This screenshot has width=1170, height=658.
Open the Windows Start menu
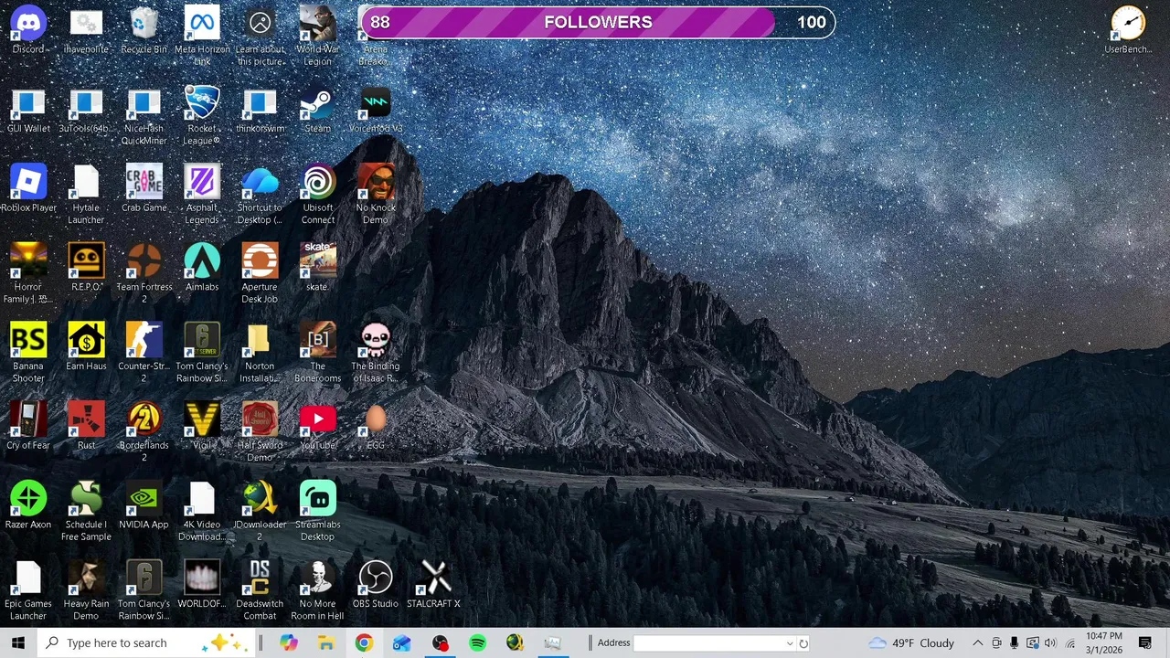[18, 643]
